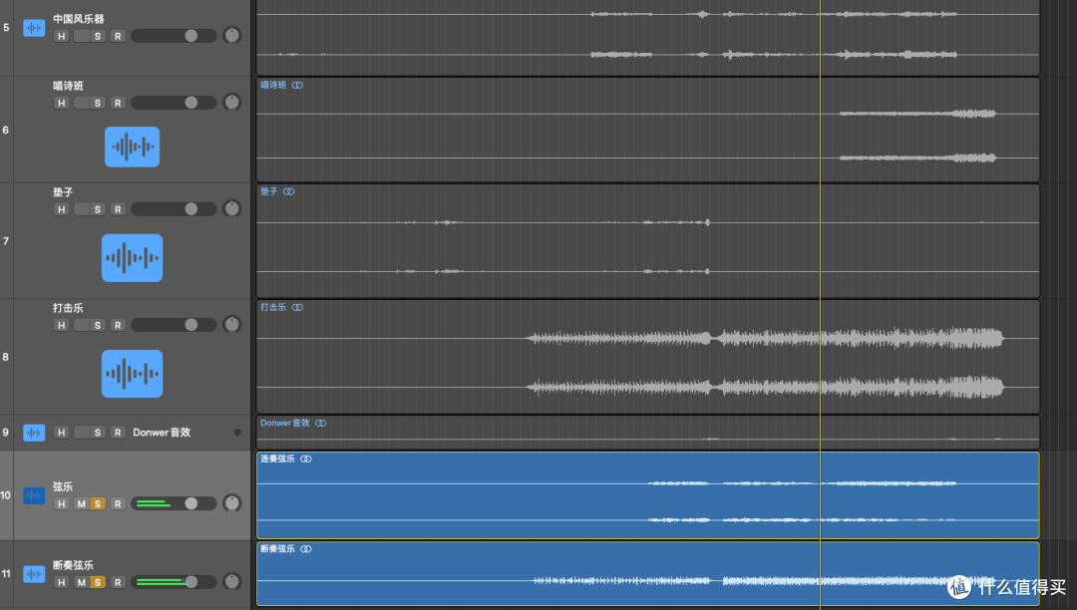The height and width of the screenshot is (610, 1077).
Task: Record-enable the Donwer 音效 track
Action: pyautogui.click(x=118, y=433)
